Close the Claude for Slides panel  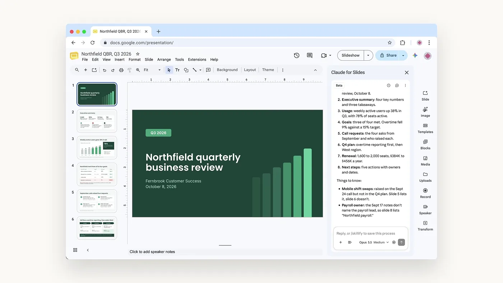coord(407,73)
